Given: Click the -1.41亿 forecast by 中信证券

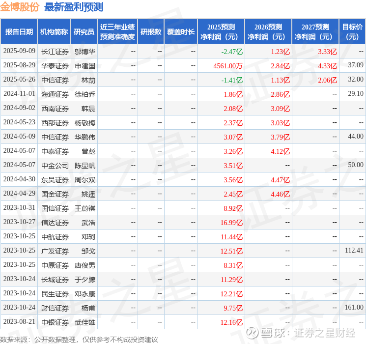Looking at the screenshot, I should coord(232,80).
